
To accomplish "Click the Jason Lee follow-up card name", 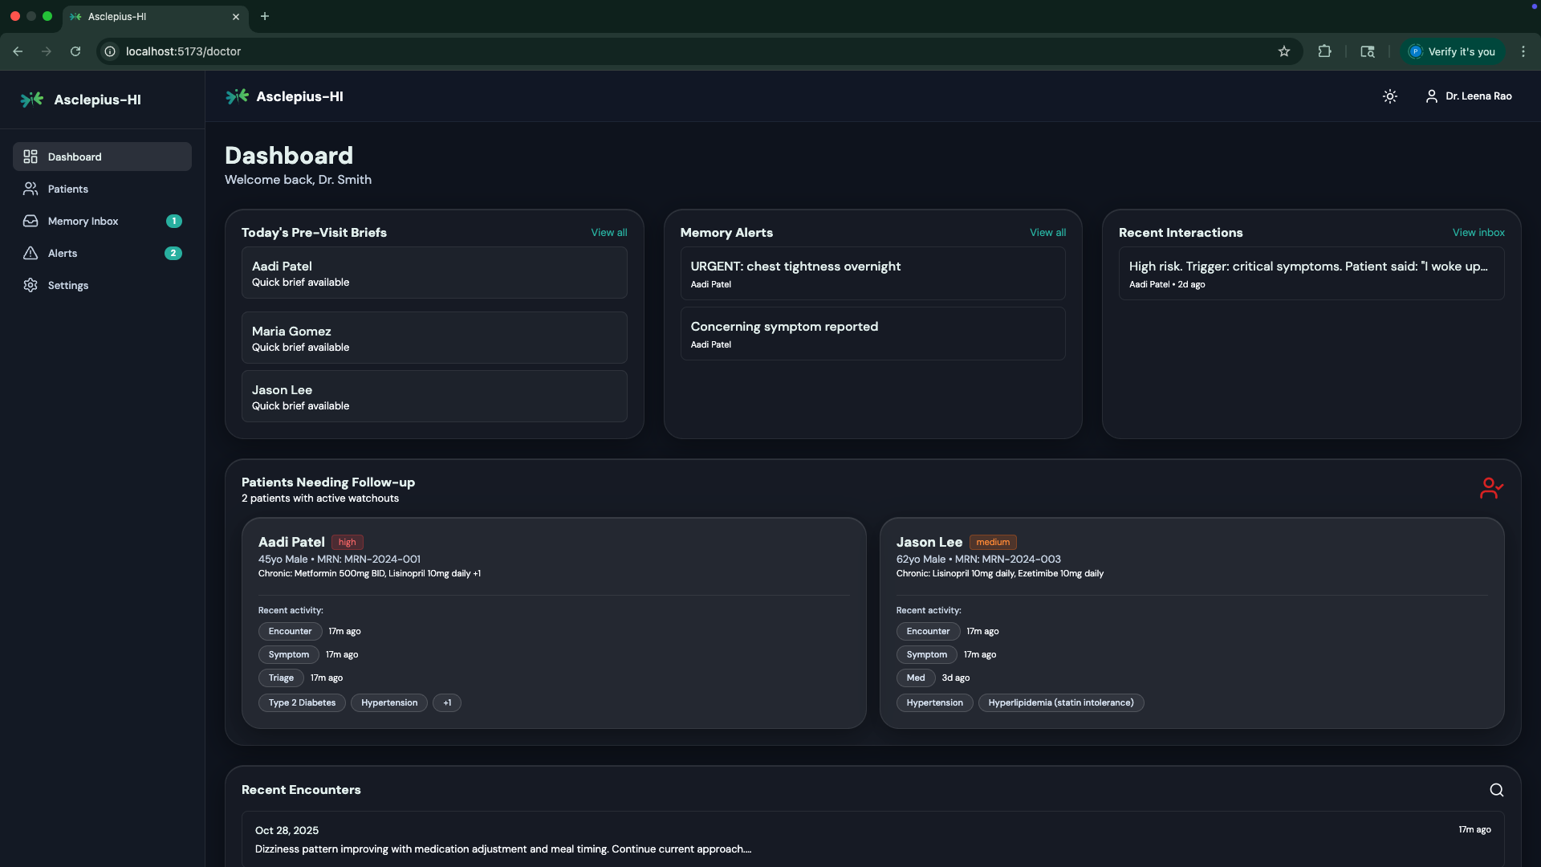I will click(929, 542).
